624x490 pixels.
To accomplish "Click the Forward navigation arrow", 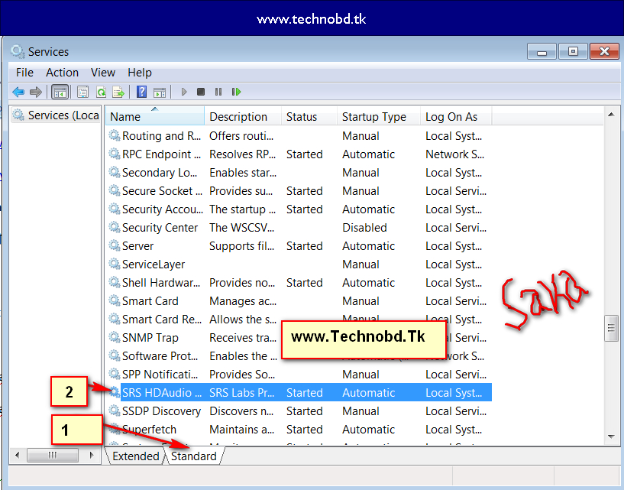I will coord(35,92).
